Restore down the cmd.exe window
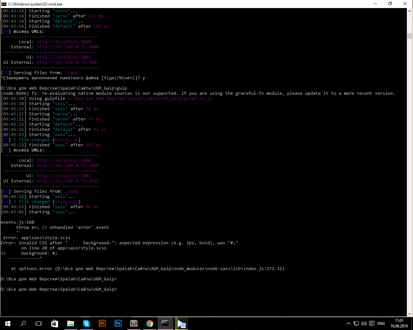 390,4
